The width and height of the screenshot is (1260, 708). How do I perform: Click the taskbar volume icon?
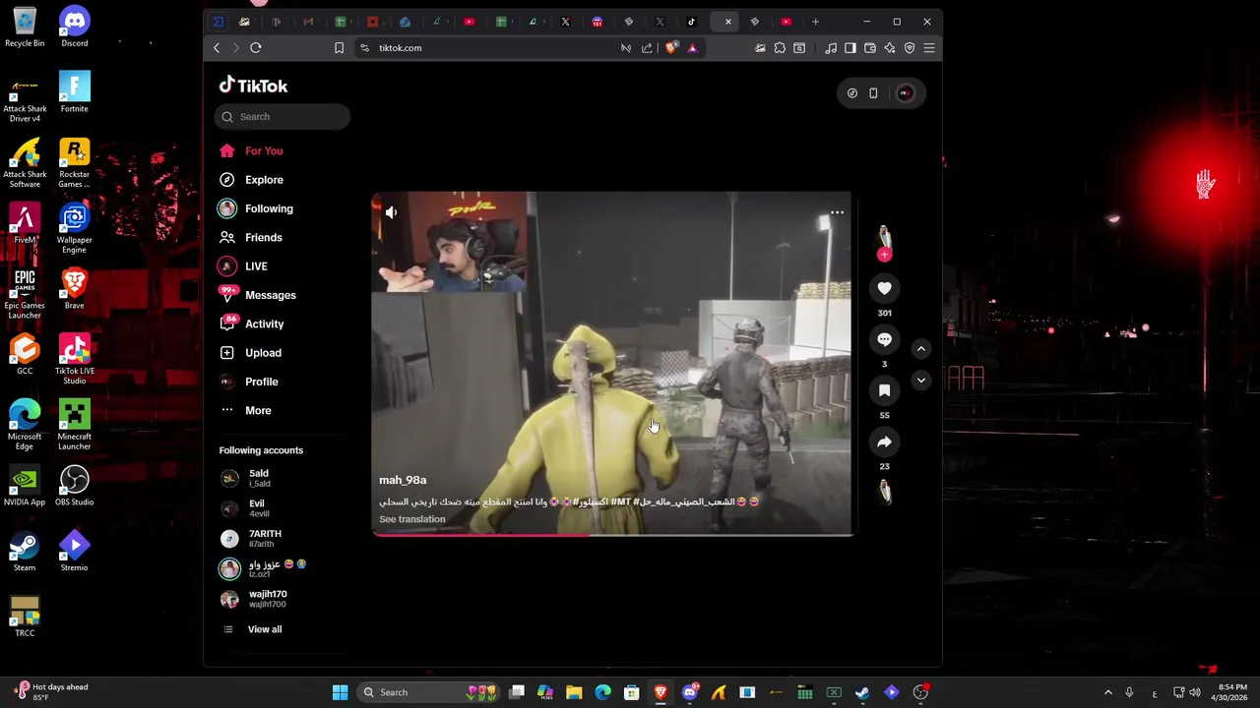[1196, 692]
